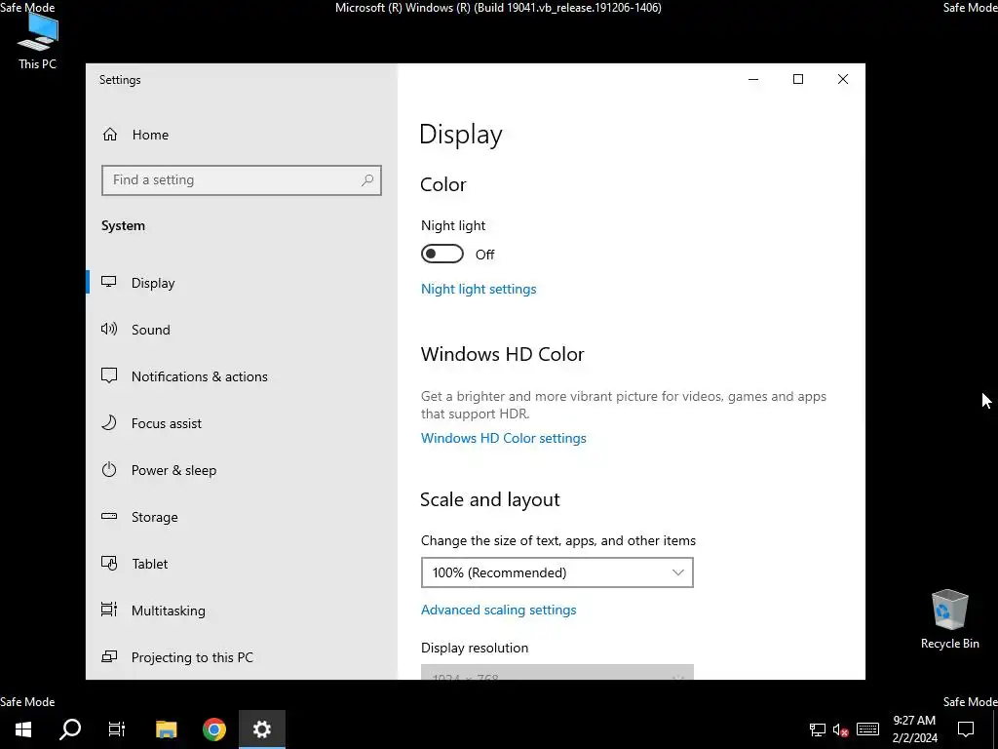
Task: Select Power & sleep page
Action: [173, 470]
